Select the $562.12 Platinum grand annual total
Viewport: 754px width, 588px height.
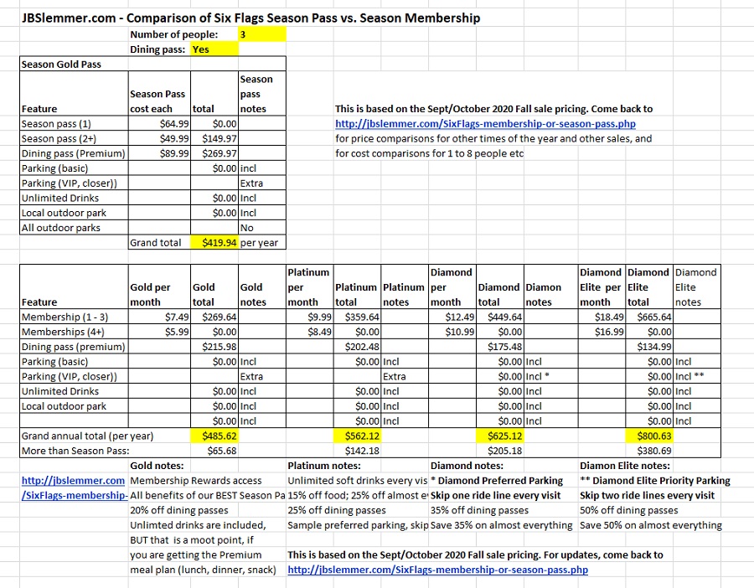[357, 436]
